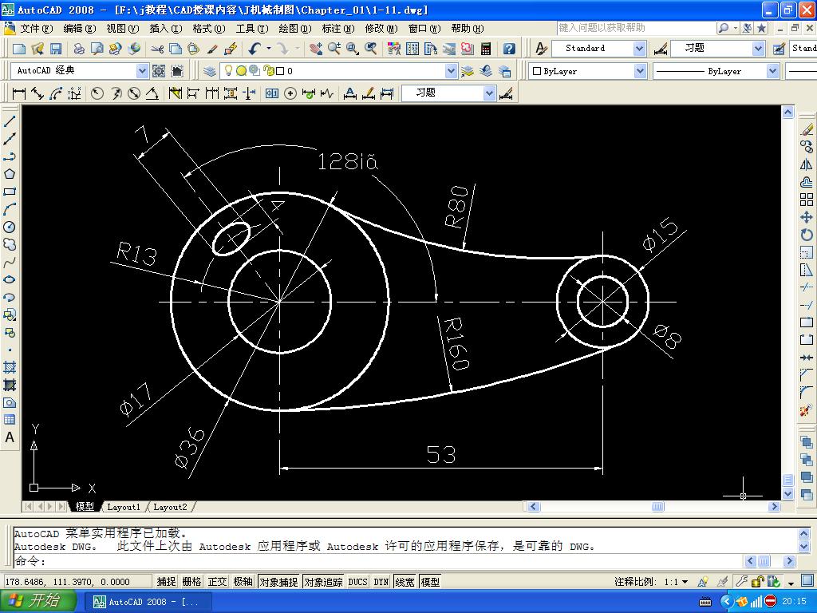Enable 正交 ortho mode
817x613 pixels.
pos(217,582)
